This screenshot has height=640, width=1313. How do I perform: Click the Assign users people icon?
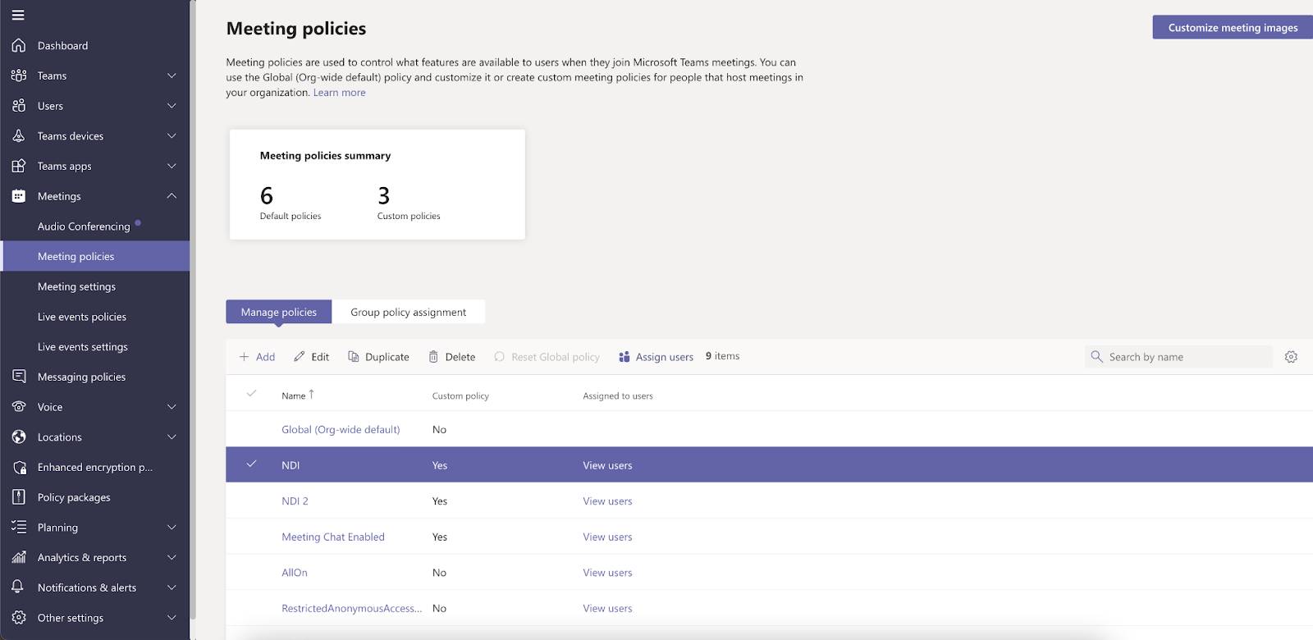coord(624,357)
